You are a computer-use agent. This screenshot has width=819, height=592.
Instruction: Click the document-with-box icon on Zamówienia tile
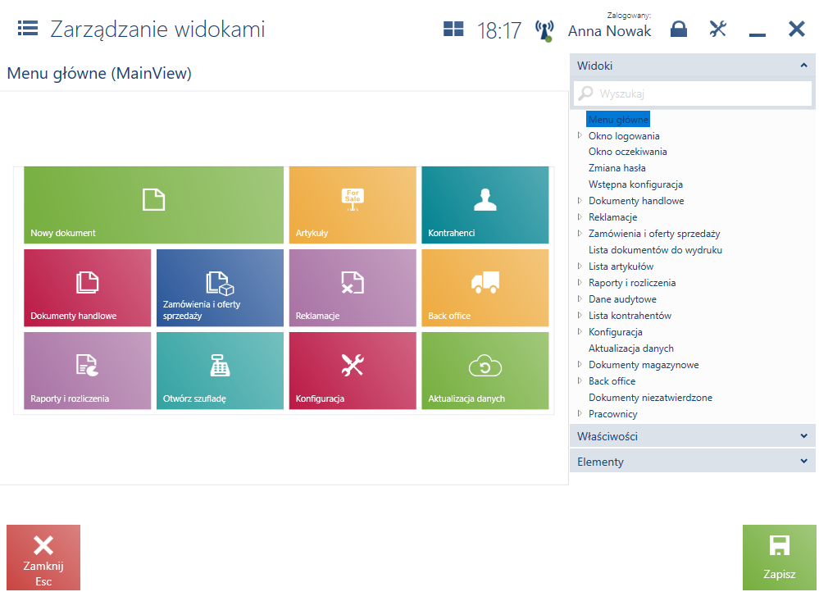220,283
